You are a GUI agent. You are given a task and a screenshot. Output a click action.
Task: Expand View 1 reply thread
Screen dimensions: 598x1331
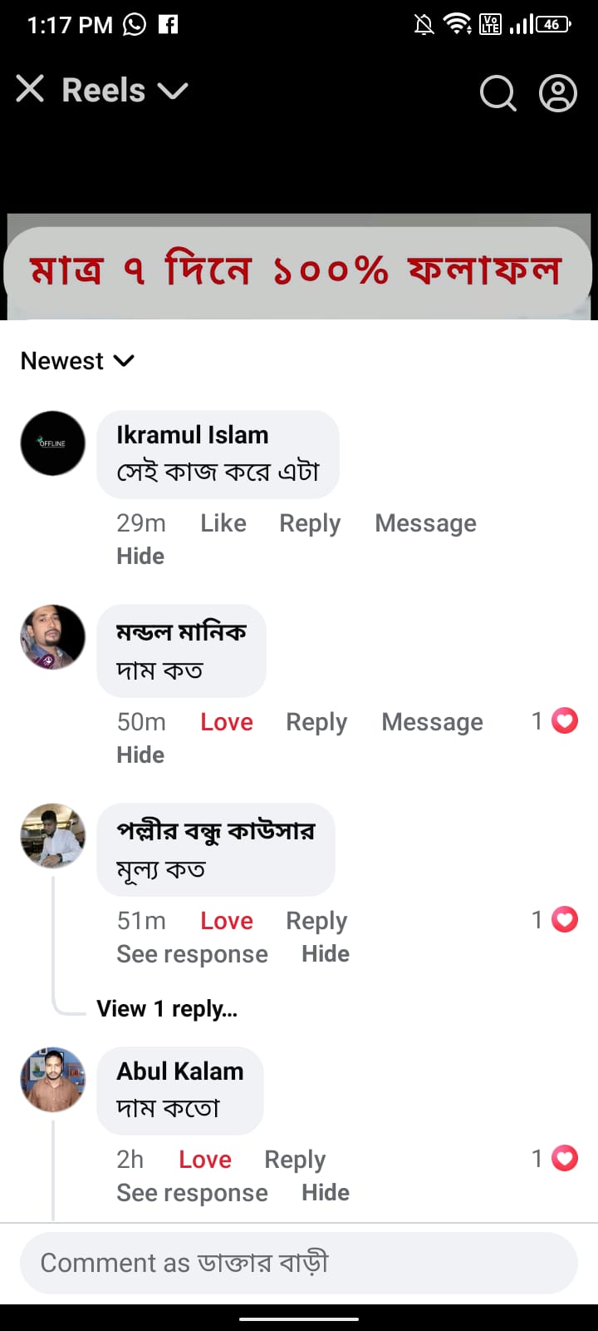point(167,1009)
